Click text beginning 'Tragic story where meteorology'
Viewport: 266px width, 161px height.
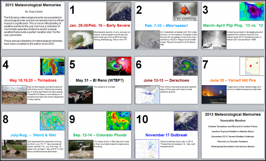[x=244, y=88]
